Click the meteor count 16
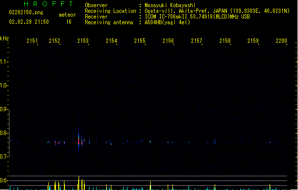The image size is (298, 190). 69,22
